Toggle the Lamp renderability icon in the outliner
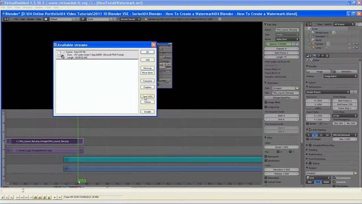362x204 pixels. (x=357, y=48)
